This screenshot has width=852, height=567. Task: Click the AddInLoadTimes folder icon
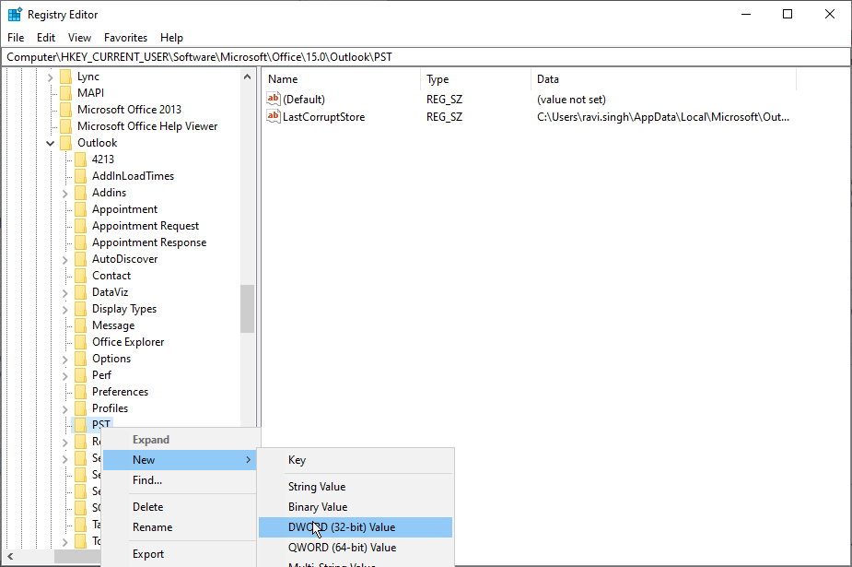pos(80,176)
